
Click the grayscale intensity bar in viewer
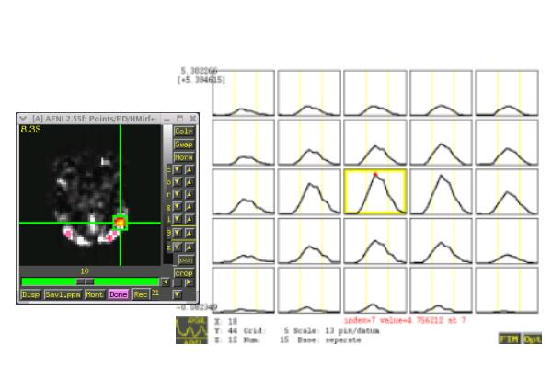pyautogui.click(x=168, y=194)
